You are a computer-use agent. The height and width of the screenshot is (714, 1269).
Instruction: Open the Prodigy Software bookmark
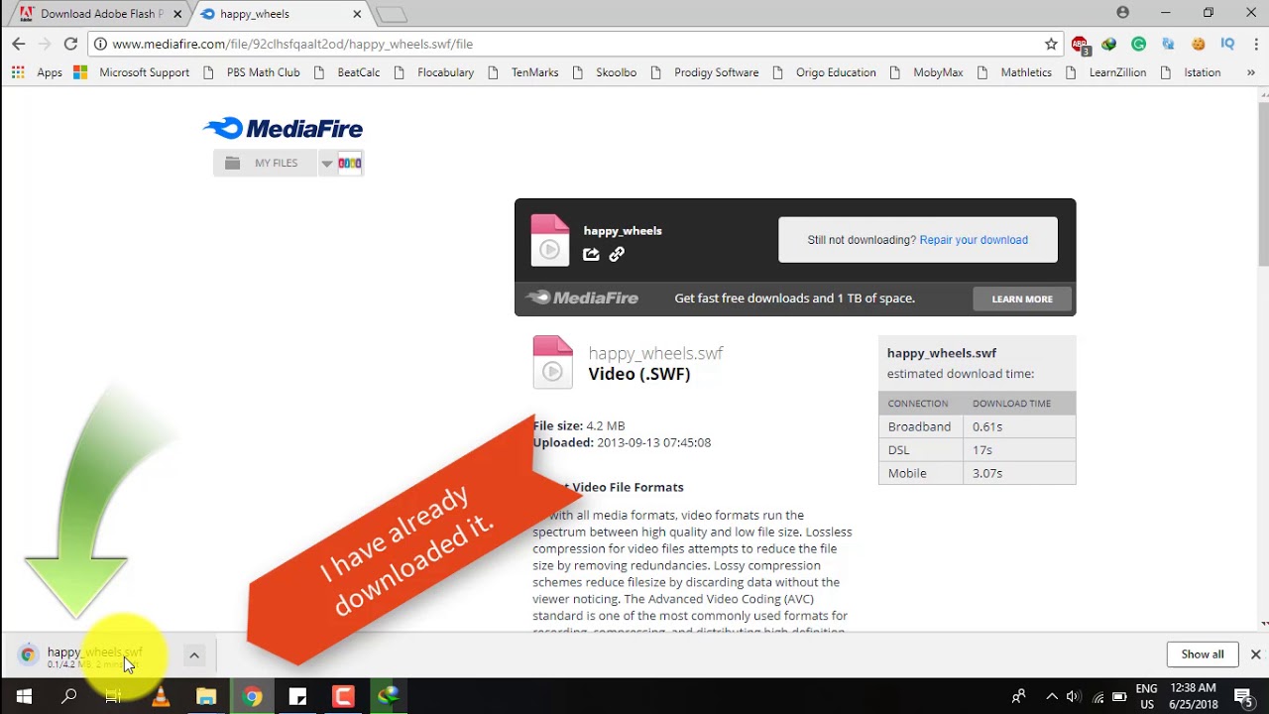tap(704, 72)
